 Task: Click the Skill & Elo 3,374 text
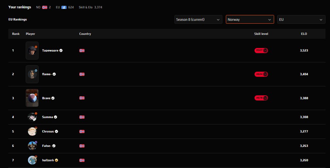click(91, 7)
